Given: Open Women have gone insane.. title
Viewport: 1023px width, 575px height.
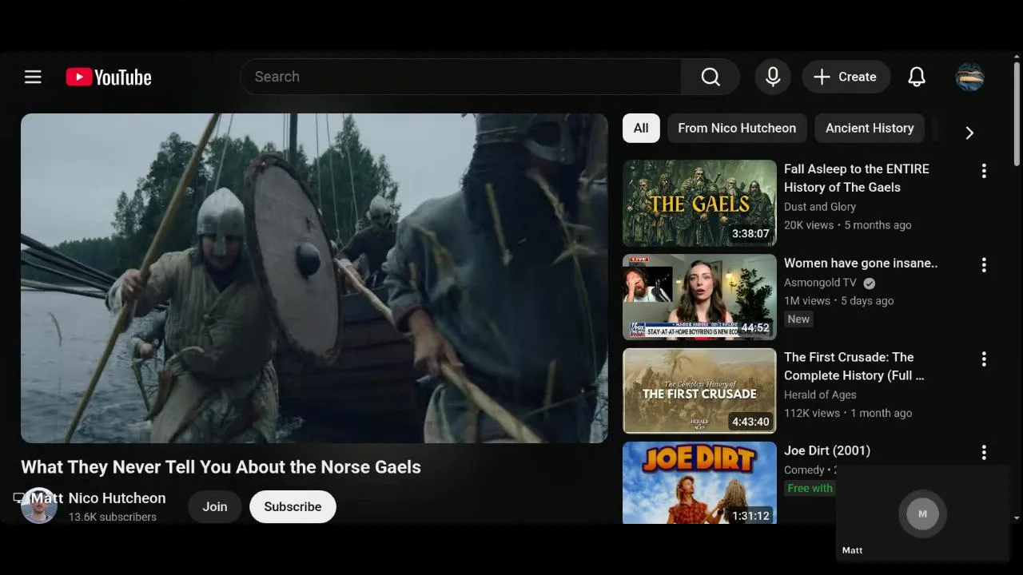Looking at the screenshot, I should pyautogui.click(x=861, y=263).
